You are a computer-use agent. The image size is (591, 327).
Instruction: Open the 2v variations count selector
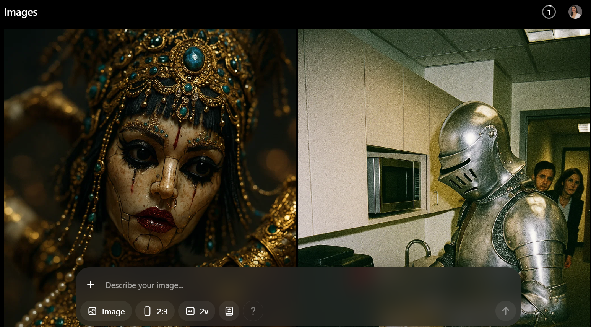[x=197, y=311]
